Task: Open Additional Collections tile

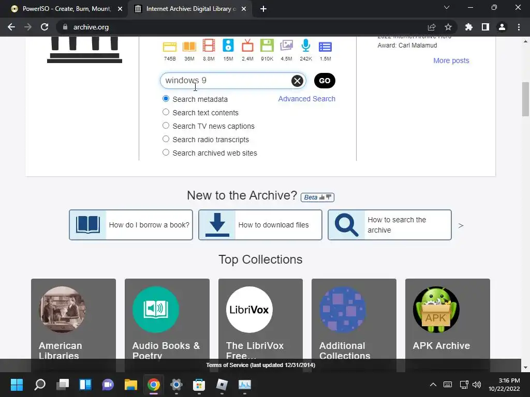Action: coord(354,319)
